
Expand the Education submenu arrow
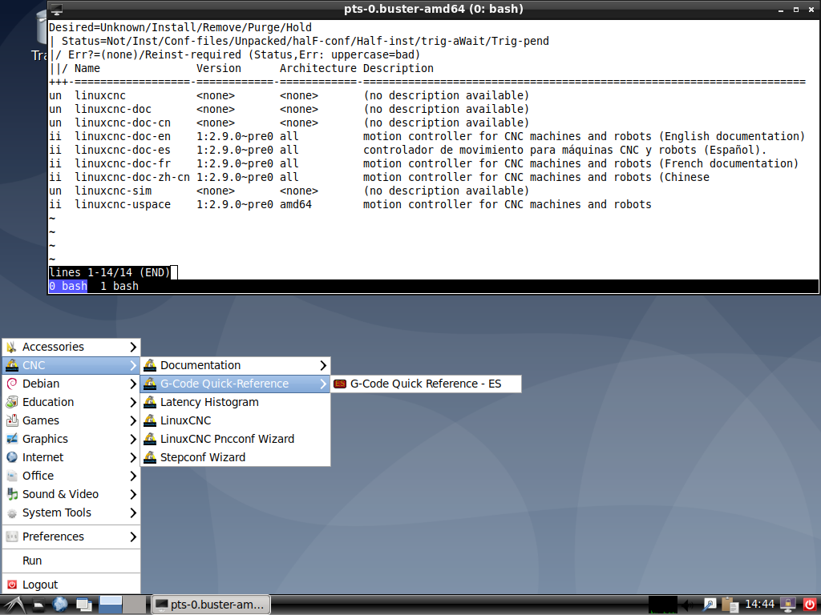click(x=133, y=402)
